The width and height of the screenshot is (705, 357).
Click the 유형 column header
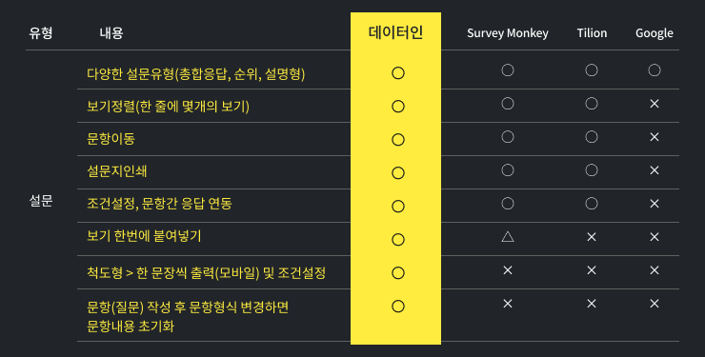coord(41,32)
